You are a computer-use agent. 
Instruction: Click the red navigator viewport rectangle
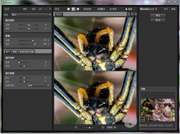click(160, 107)
